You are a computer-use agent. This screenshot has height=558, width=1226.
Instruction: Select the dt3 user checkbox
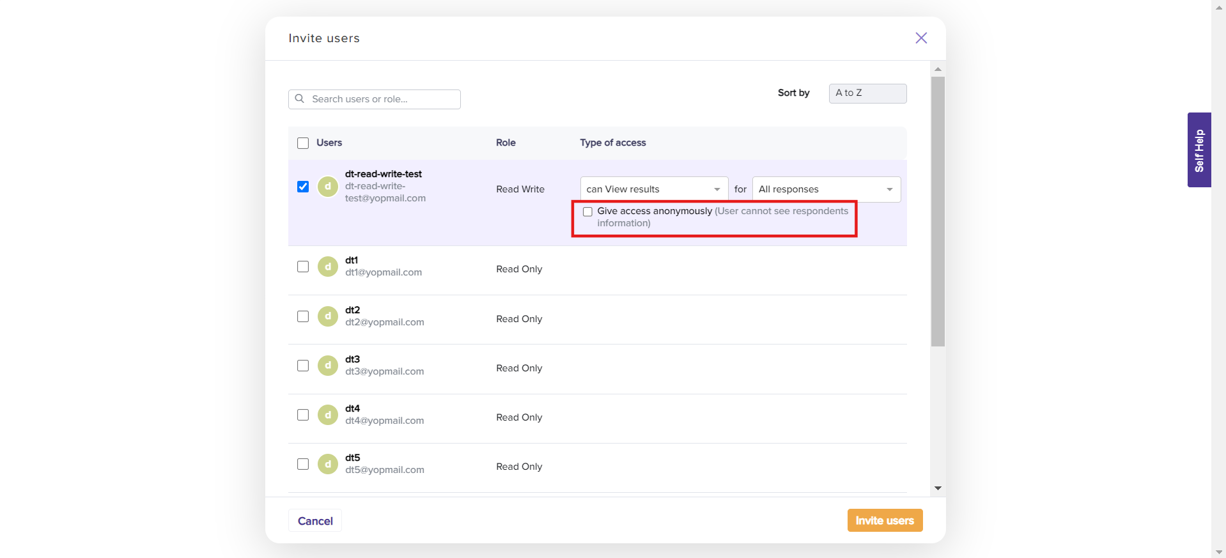click(x=303, y=366)
